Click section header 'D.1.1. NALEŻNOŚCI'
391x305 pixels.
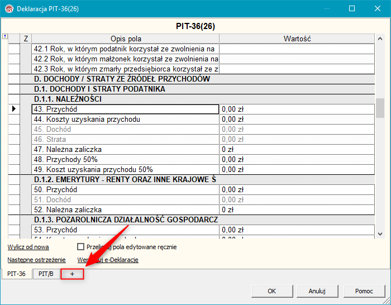(x=197, y=99)
